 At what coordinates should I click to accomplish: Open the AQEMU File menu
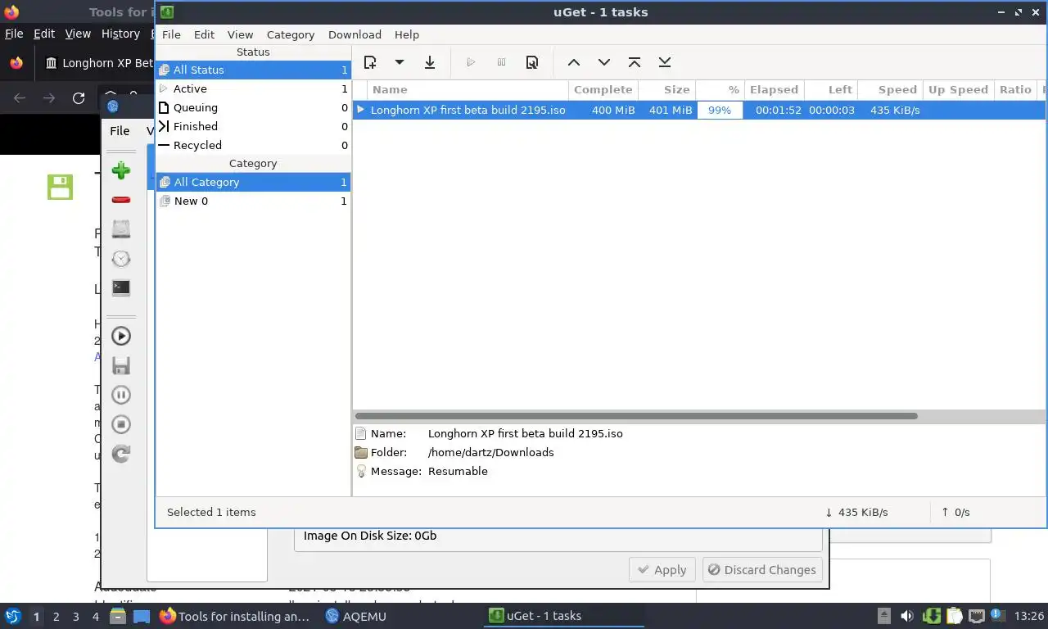coord(120,130)
